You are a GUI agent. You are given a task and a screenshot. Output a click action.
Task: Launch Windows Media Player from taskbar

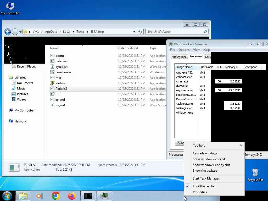point(39,196)
